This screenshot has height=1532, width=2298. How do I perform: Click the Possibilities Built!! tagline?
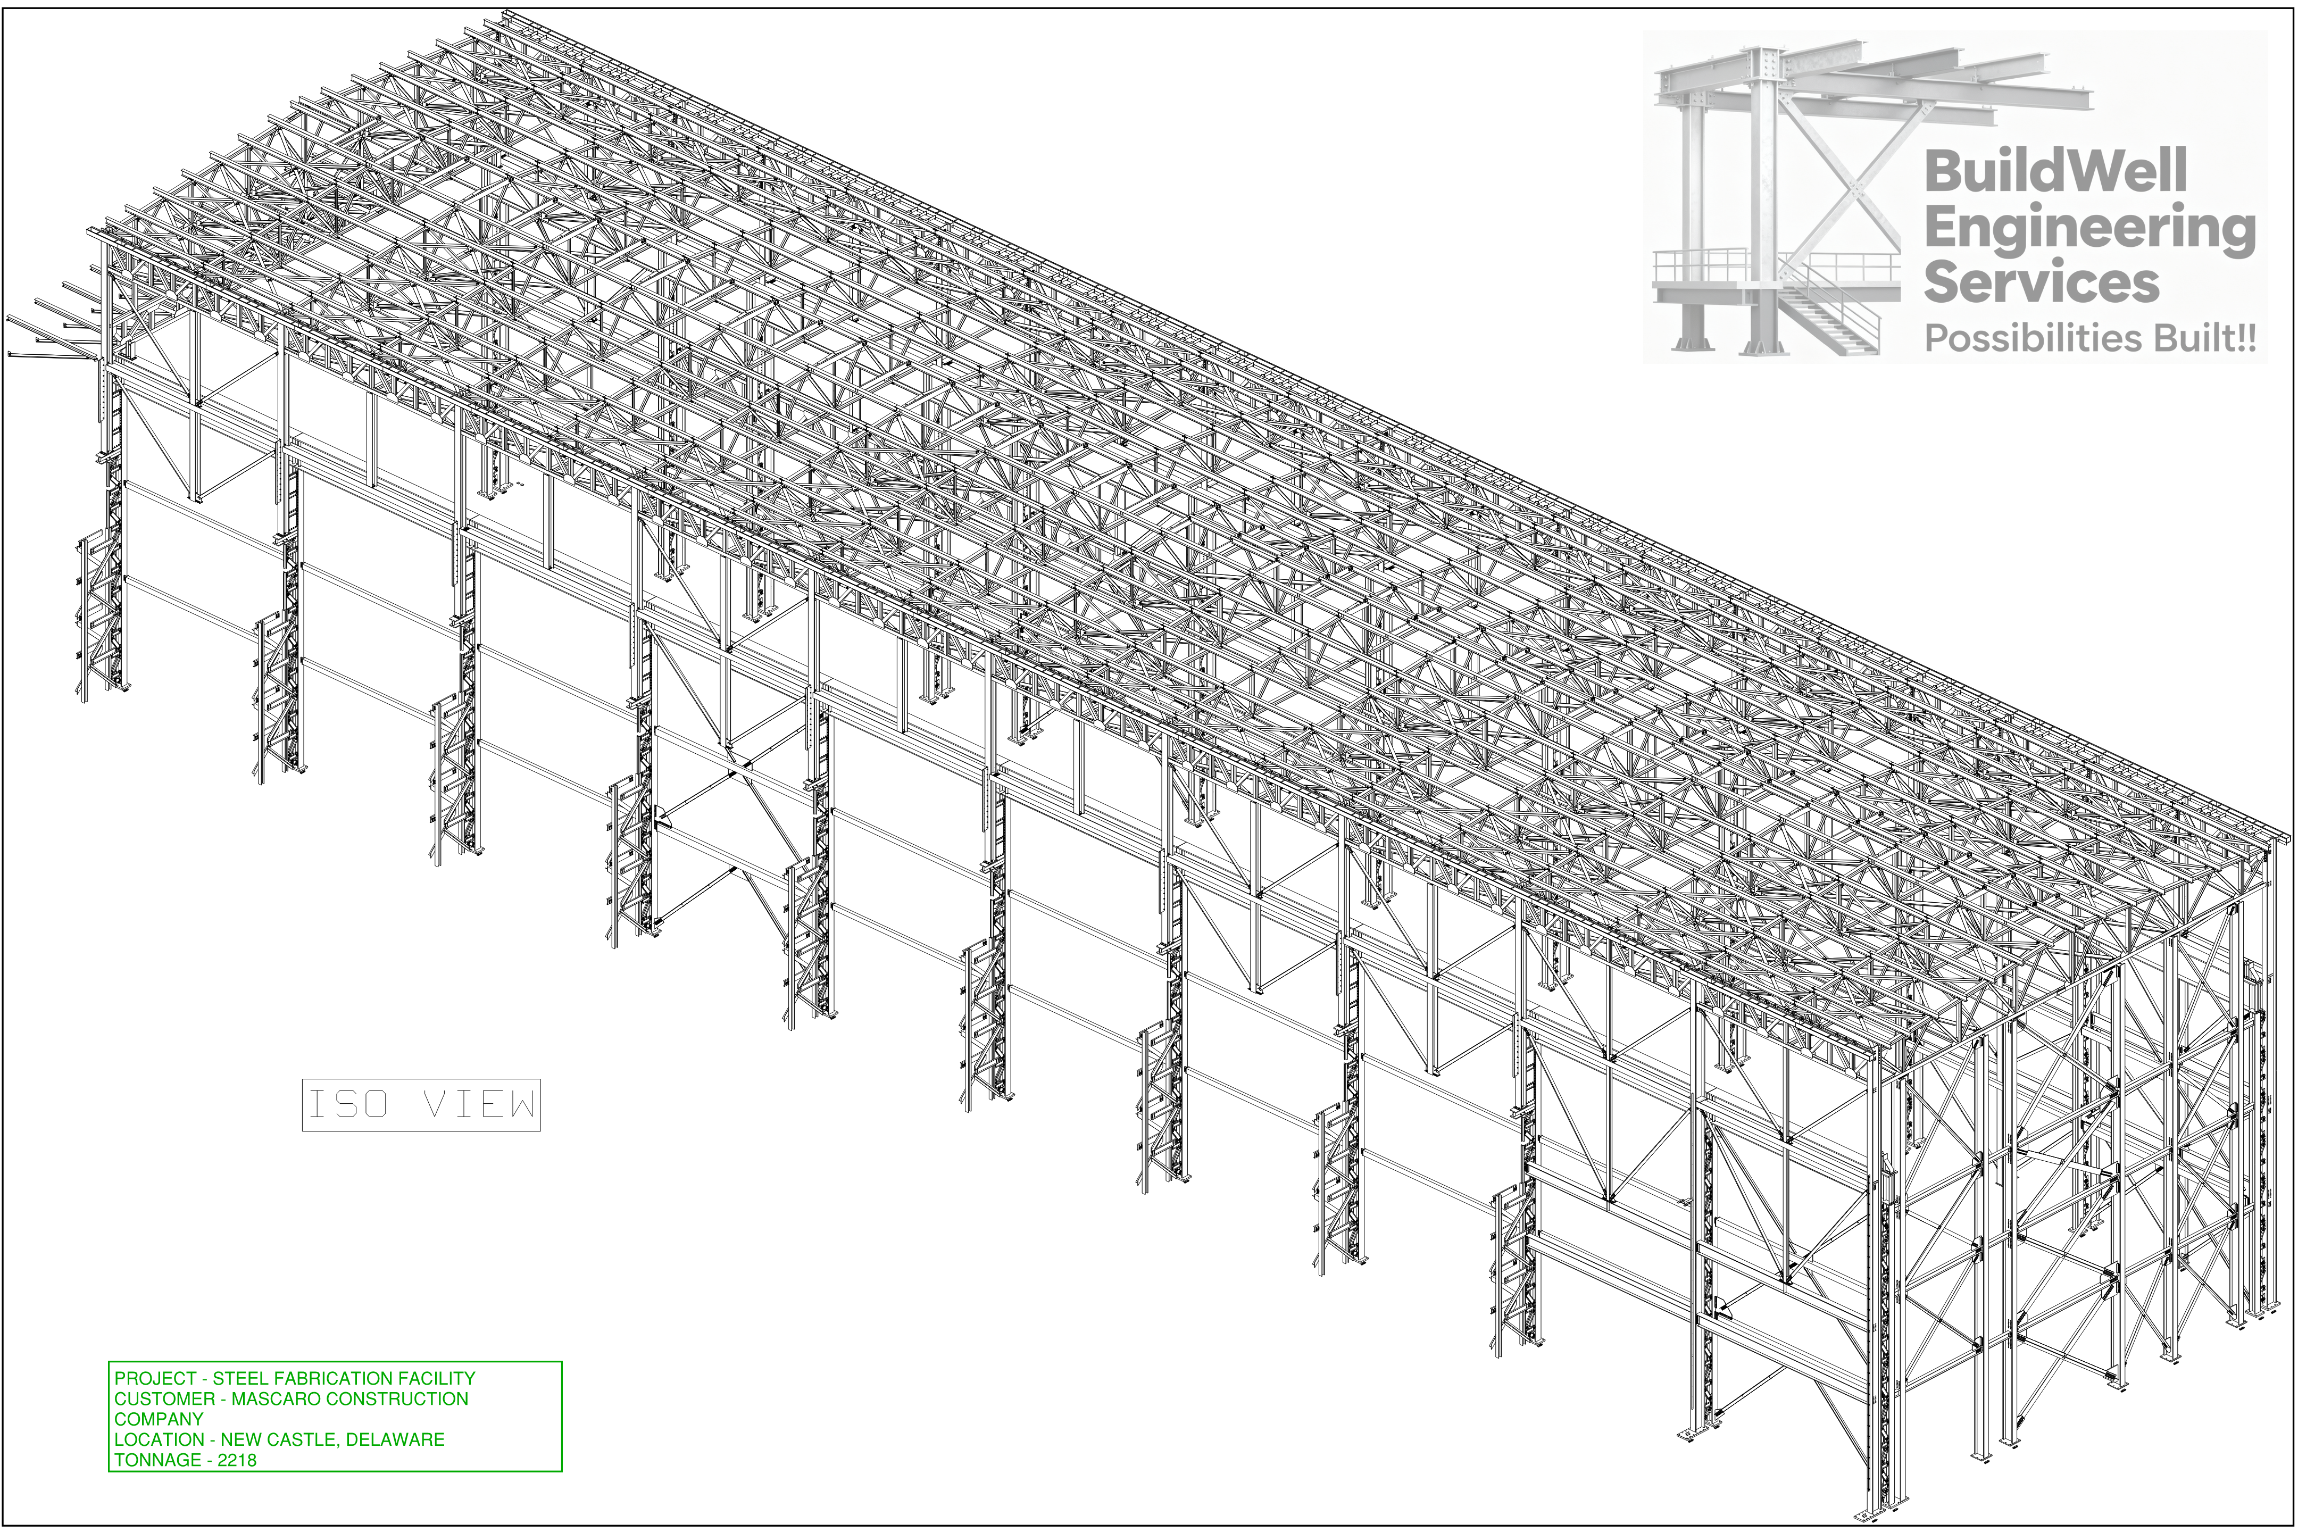point(2091,338)
